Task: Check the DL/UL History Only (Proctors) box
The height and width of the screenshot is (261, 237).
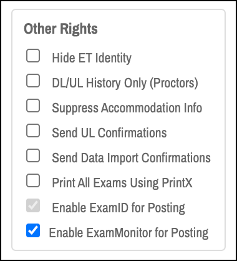Action: tap(33, 81)
